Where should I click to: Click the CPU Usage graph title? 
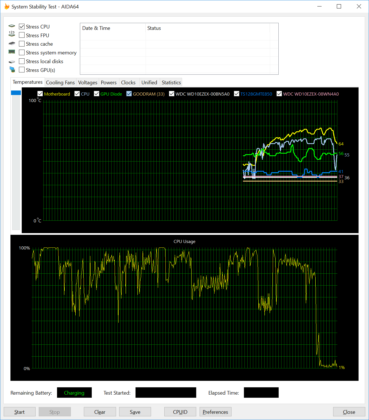coord(184,242)
